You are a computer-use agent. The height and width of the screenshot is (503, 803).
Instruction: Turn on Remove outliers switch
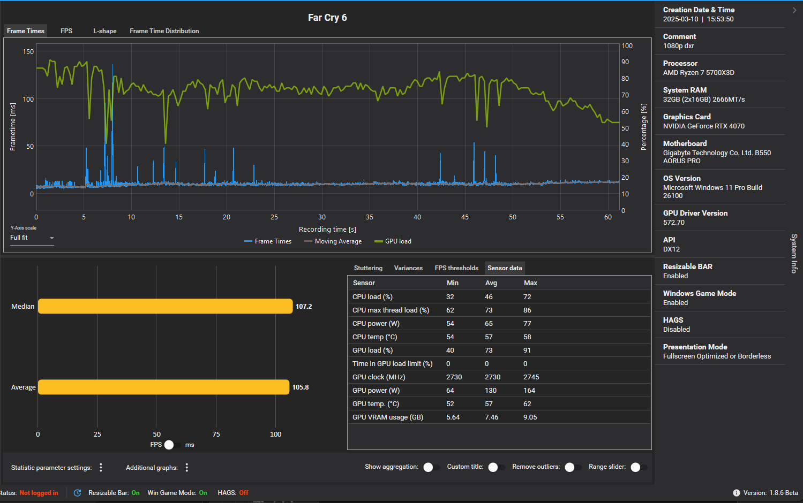pos(573,467)
